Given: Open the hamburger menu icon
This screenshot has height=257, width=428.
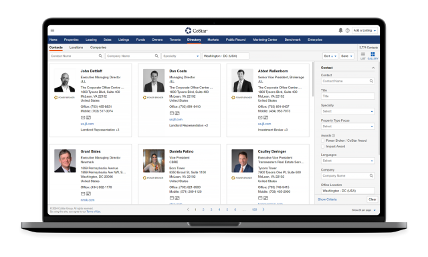Looking at the screenshot, I should coord(52,31).
